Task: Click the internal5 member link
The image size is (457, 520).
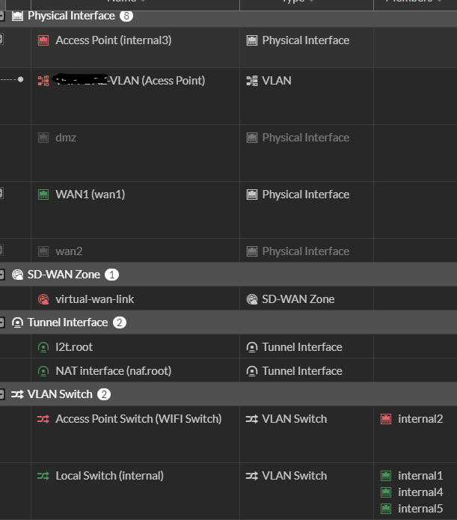Action: (x=420, y=509)
